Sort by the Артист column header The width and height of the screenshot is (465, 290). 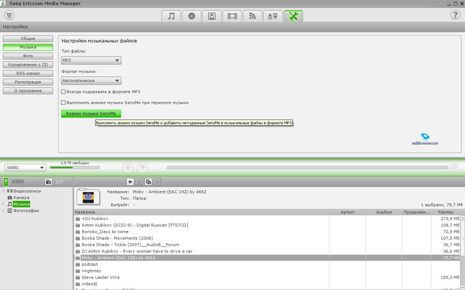[x=347, y=212]
